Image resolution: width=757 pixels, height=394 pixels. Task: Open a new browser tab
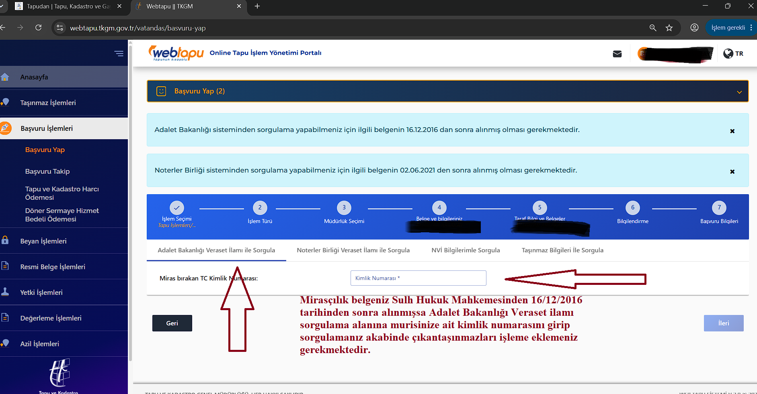[257, 6]
